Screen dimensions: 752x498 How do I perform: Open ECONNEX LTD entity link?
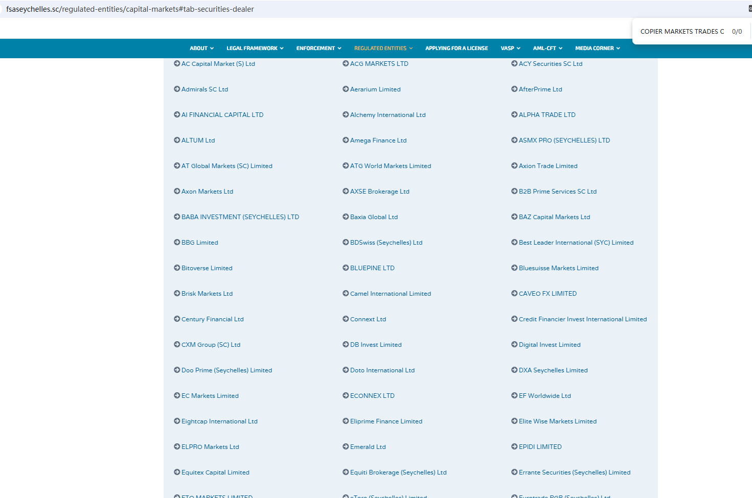click(372, 396)
